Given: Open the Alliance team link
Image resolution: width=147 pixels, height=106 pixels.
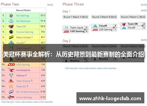Looking at the screenshot, I should 20,76.
